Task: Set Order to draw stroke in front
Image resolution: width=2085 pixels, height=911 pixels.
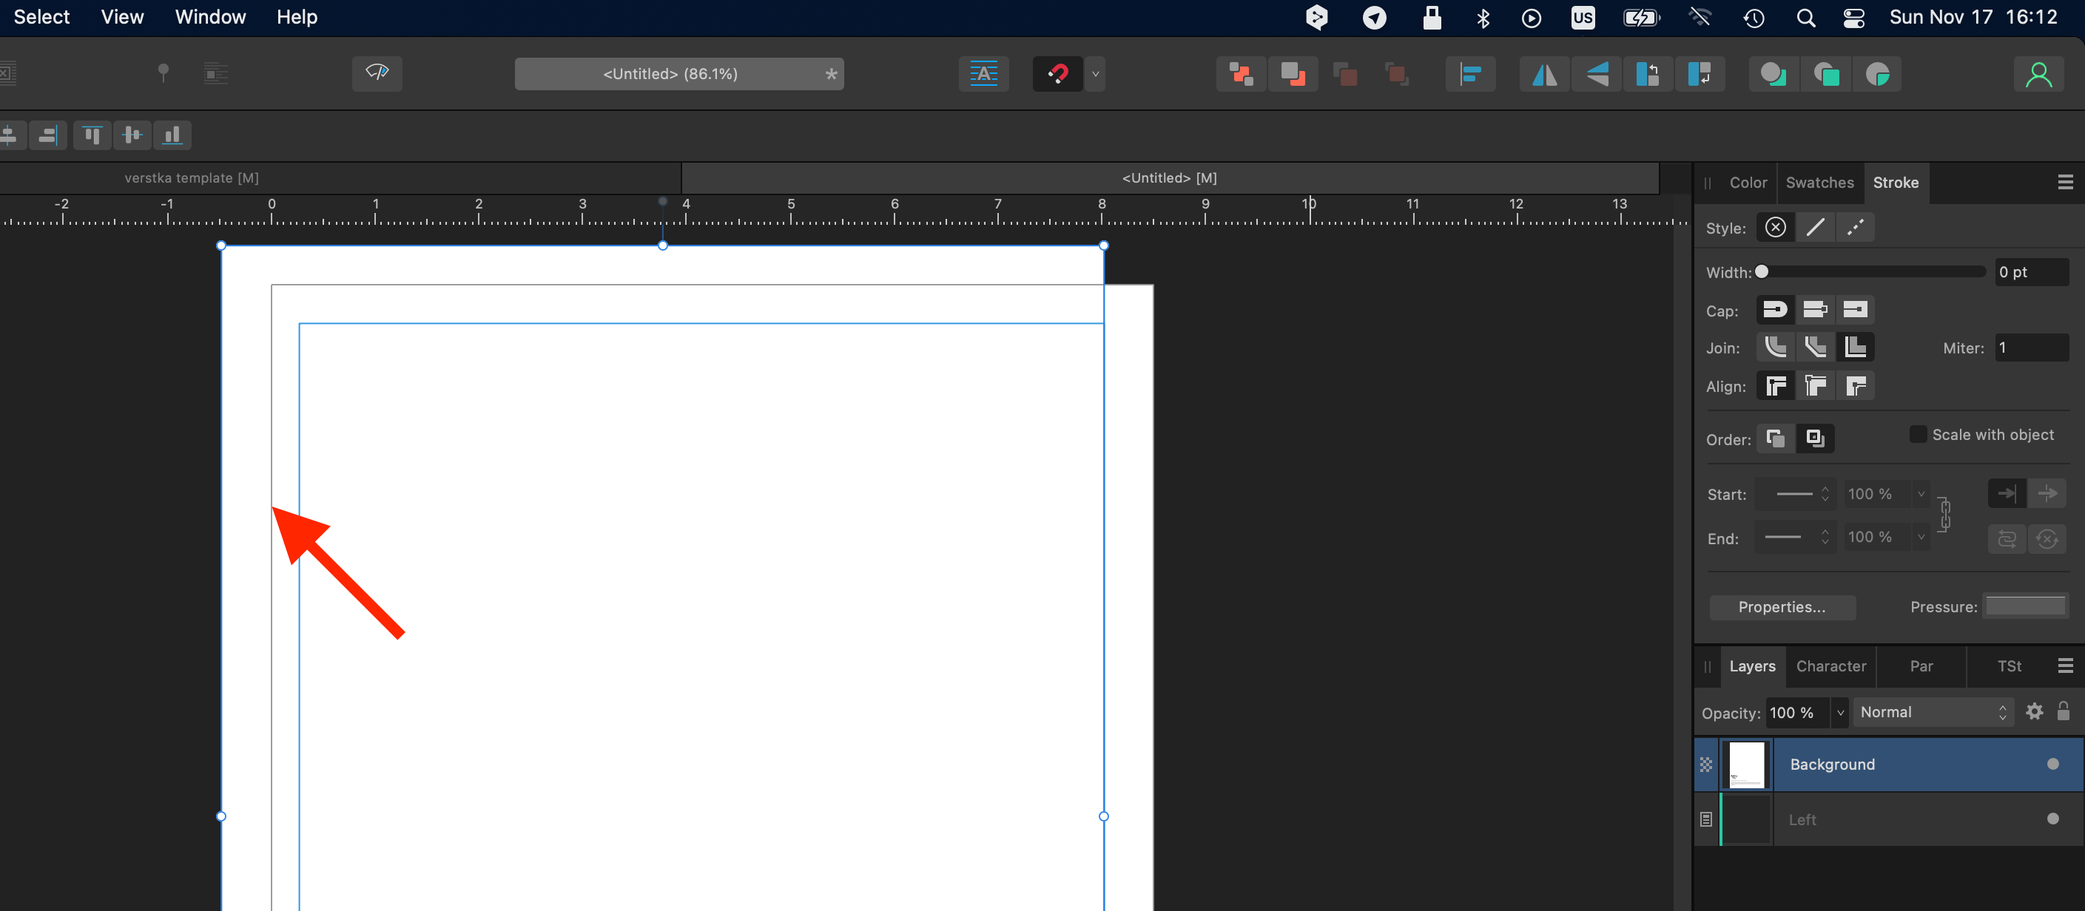Action: tap(1815, 438)
